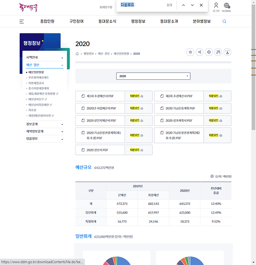Click table cell 572,375
The height and width of the screenshot is (265, 256).
pos(122,204)
